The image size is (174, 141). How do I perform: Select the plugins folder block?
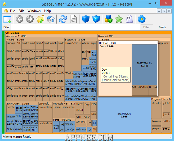coord(156,129)
